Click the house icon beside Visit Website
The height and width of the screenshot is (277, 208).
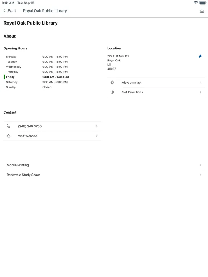9,136
